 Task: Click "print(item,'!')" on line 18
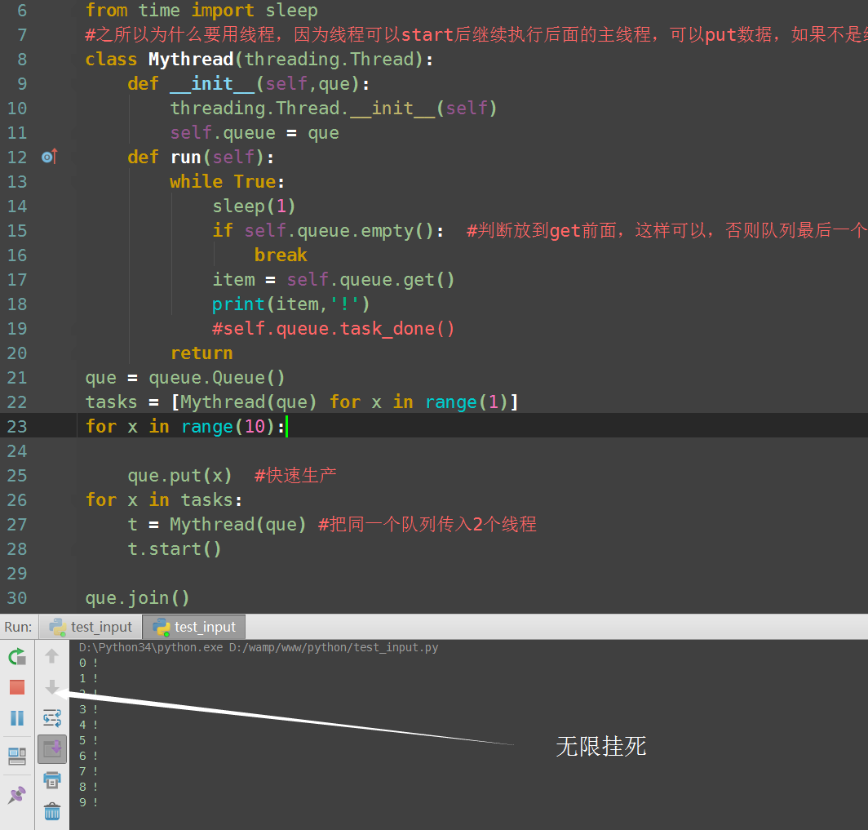[x=290, y=304]
